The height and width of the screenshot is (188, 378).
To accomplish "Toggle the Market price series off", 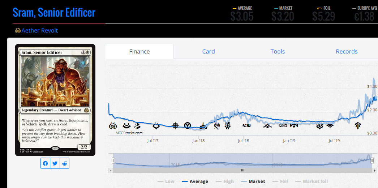I will [x=253, y=181].
